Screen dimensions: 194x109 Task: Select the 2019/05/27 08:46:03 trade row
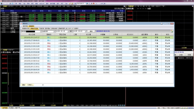(97, 40)
